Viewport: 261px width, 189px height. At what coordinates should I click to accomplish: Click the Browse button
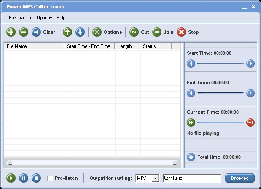click(x=240, y=178)
